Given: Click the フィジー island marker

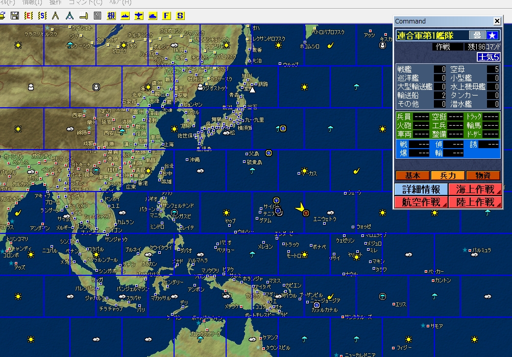Looking at the screenshot, I should 394,348.
